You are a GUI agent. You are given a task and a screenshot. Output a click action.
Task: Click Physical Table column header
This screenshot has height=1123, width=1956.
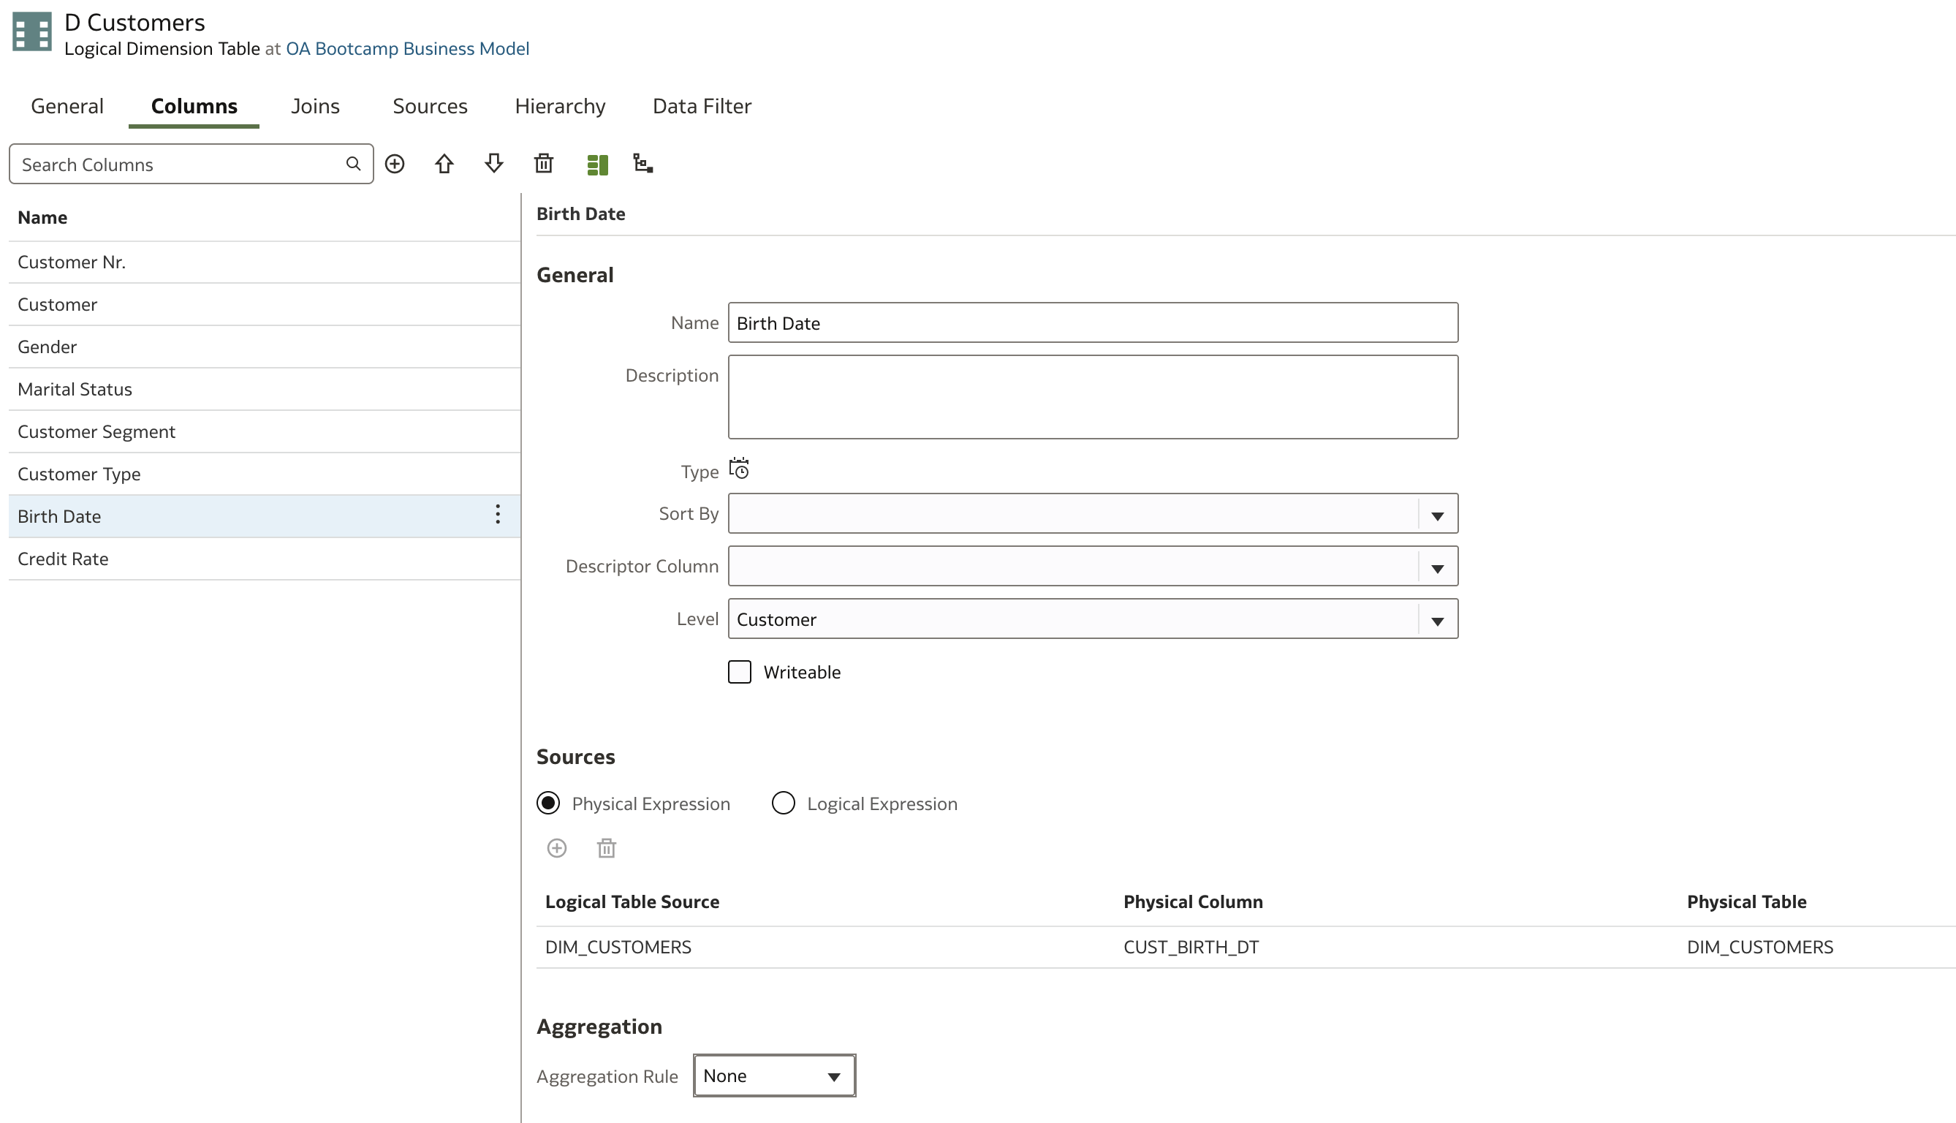1746,901
